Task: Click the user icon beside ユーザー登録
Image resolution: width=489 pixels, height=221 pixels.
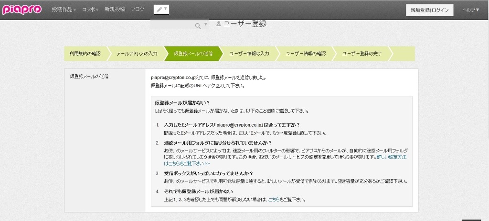Action: [219, 24]
